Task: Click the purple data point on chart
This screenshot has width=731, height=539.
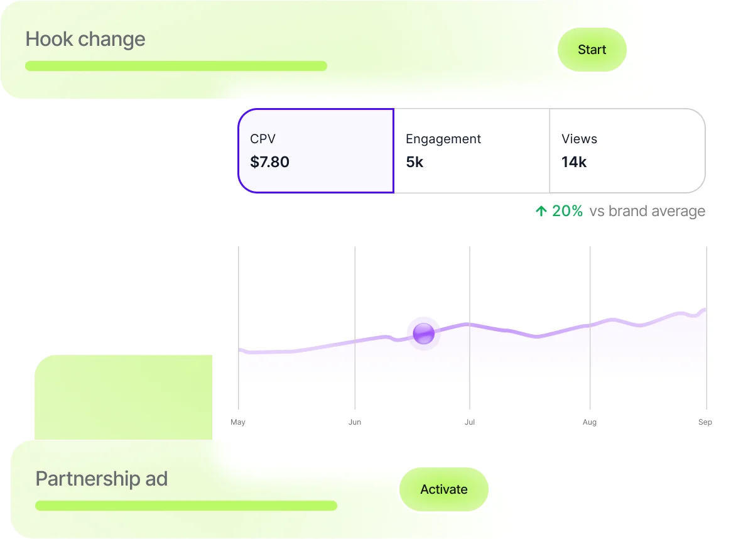Action: [424, 334]
